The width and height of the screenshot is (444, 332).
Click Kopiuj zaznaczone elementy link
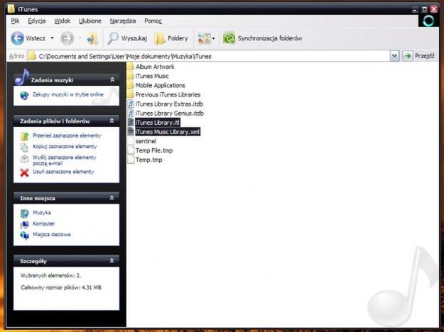[65, 146]
